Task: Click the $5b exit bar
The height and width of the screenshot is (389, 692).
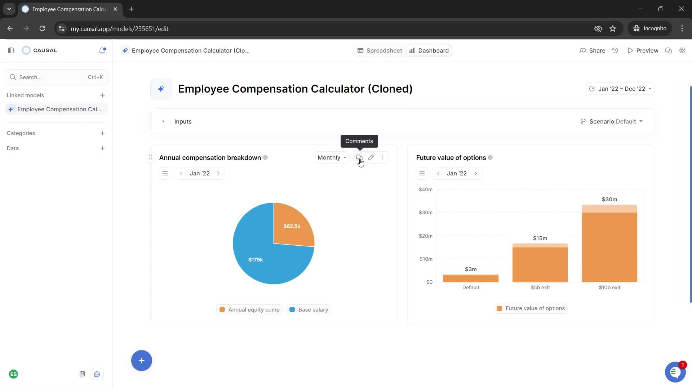Action: point(540,263)
